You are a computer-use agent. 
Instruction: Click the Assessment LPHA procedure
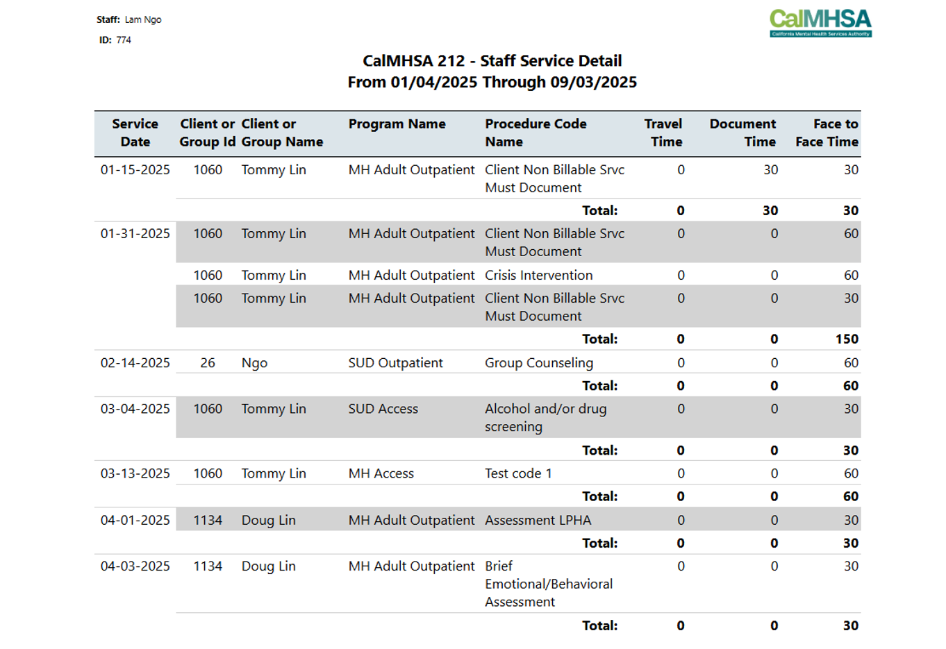[x=538, y=520]
